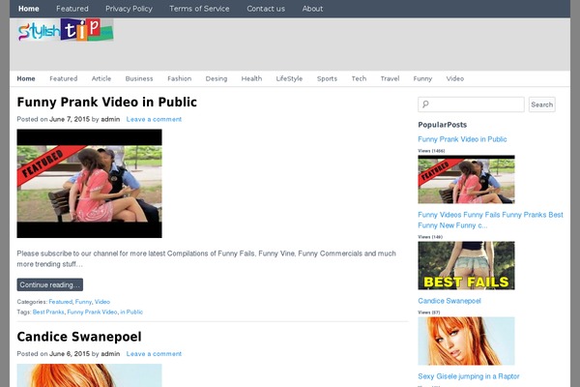Open the Funny Prank Video tag
This screenshot has height=387, width=580.
[x=92, y=312]
